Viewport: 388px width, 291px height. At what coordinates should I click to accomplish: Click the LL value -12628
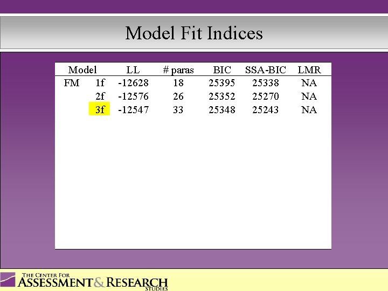[x=134, y=83]
